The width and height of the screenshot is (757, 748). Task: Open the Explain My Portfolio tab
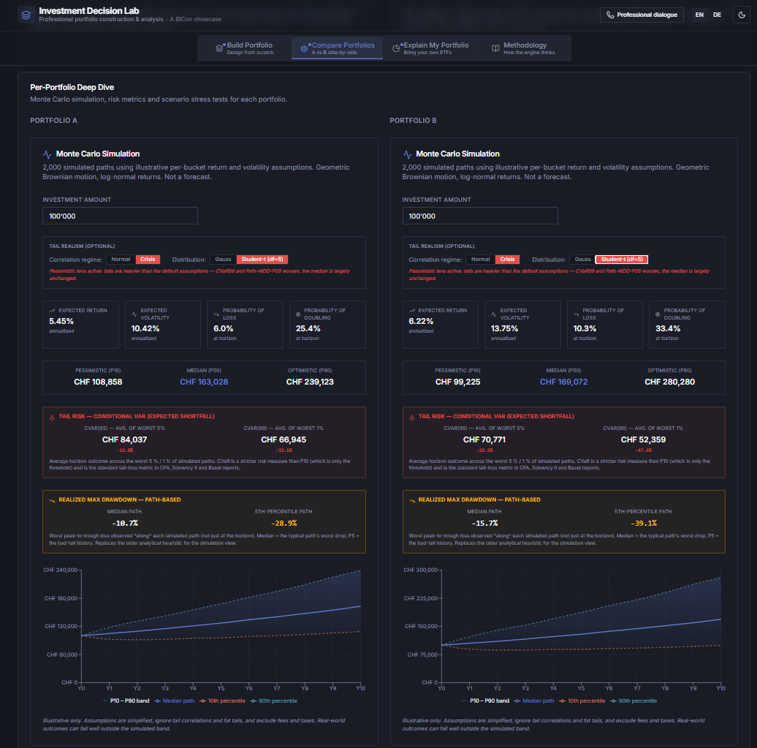pos(430,48)
